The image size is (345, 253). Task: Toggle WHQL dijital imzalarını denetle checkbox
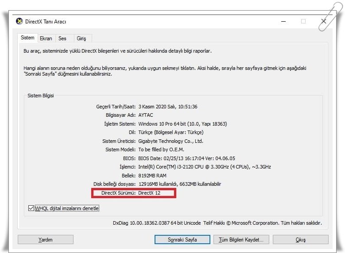31,208
